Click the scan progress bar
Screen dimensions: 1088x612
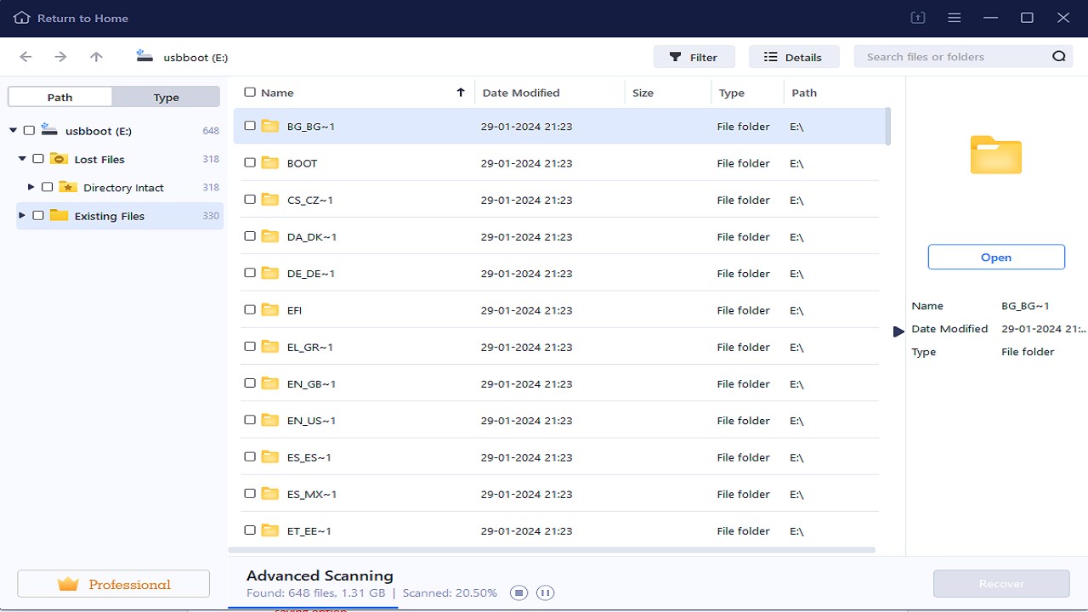pyautogui.click(x=313, y=607)
